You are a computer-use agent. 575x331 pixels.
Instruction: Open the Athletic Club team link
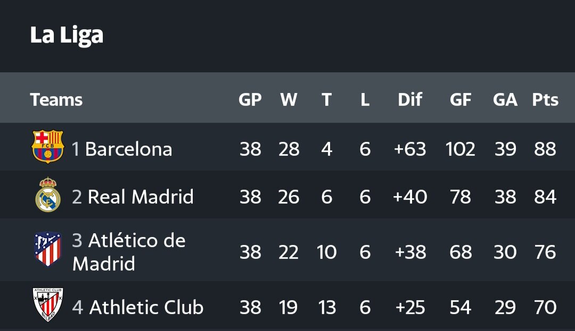coord(146,307)
